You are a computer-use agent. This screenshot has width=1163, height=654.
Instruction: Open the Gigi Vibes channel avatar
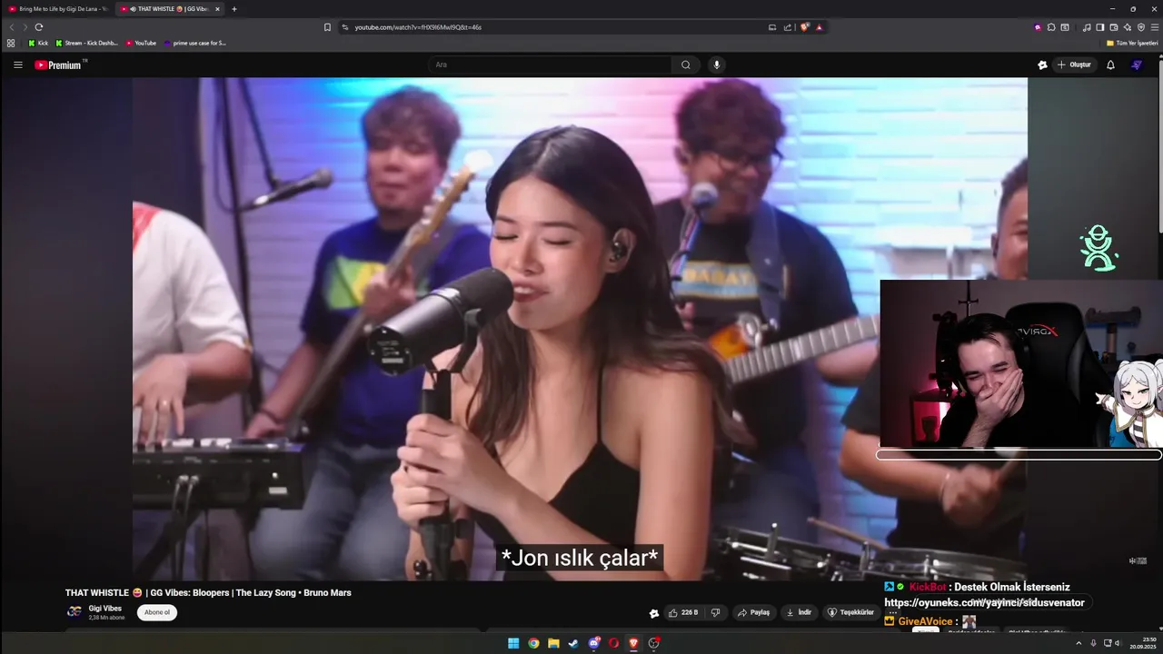point(74,611)
